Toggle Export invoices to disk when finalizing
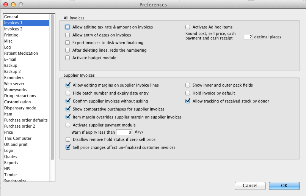The image size is (306, 196). 68,43
